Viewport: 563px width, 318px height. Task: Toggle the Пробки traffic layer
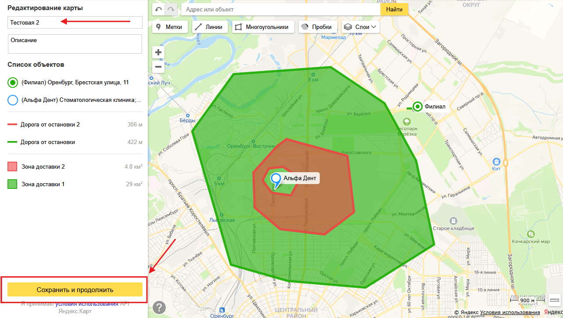[x=318, y=27]
